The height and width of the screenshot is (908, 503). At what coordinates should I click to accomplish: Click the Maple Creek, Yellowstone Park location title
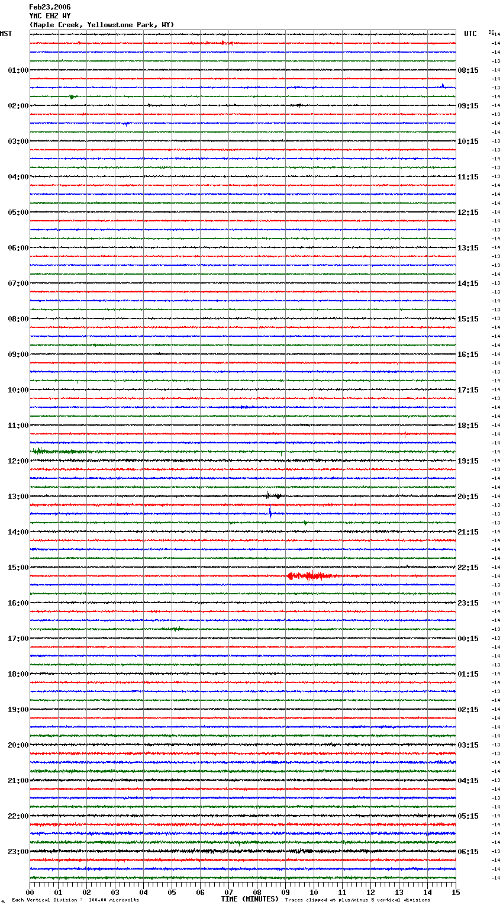click(102, 25)
